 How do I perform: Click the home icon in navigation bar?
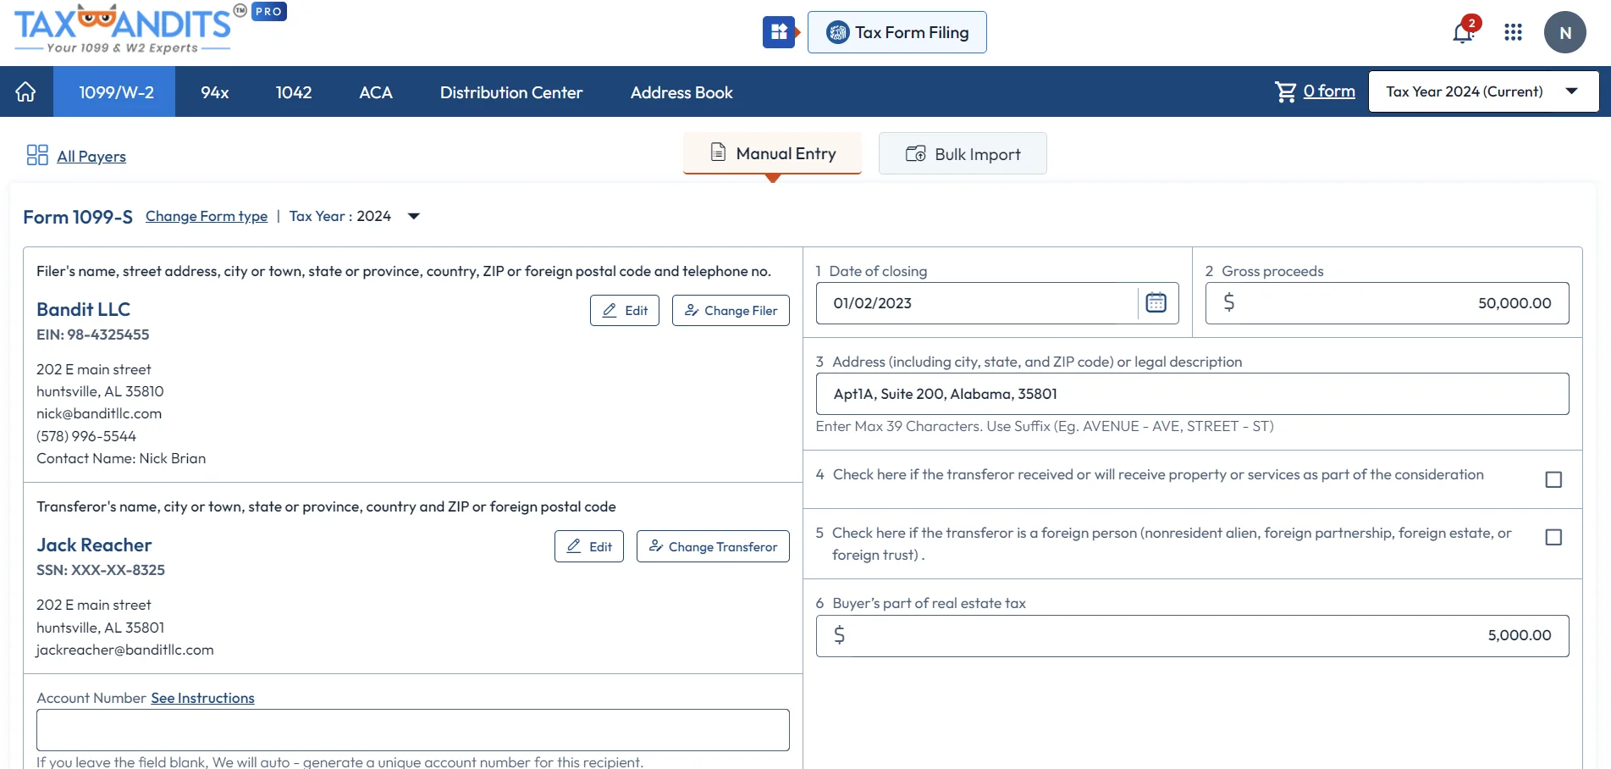point(25,91)
